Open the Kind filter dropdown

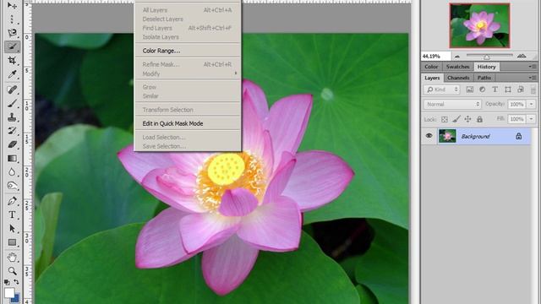(x=442, y=90)
